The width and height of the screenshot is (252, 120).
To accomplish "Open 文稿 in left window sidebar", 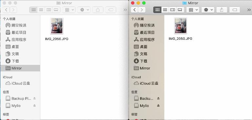I will (20, 54).
